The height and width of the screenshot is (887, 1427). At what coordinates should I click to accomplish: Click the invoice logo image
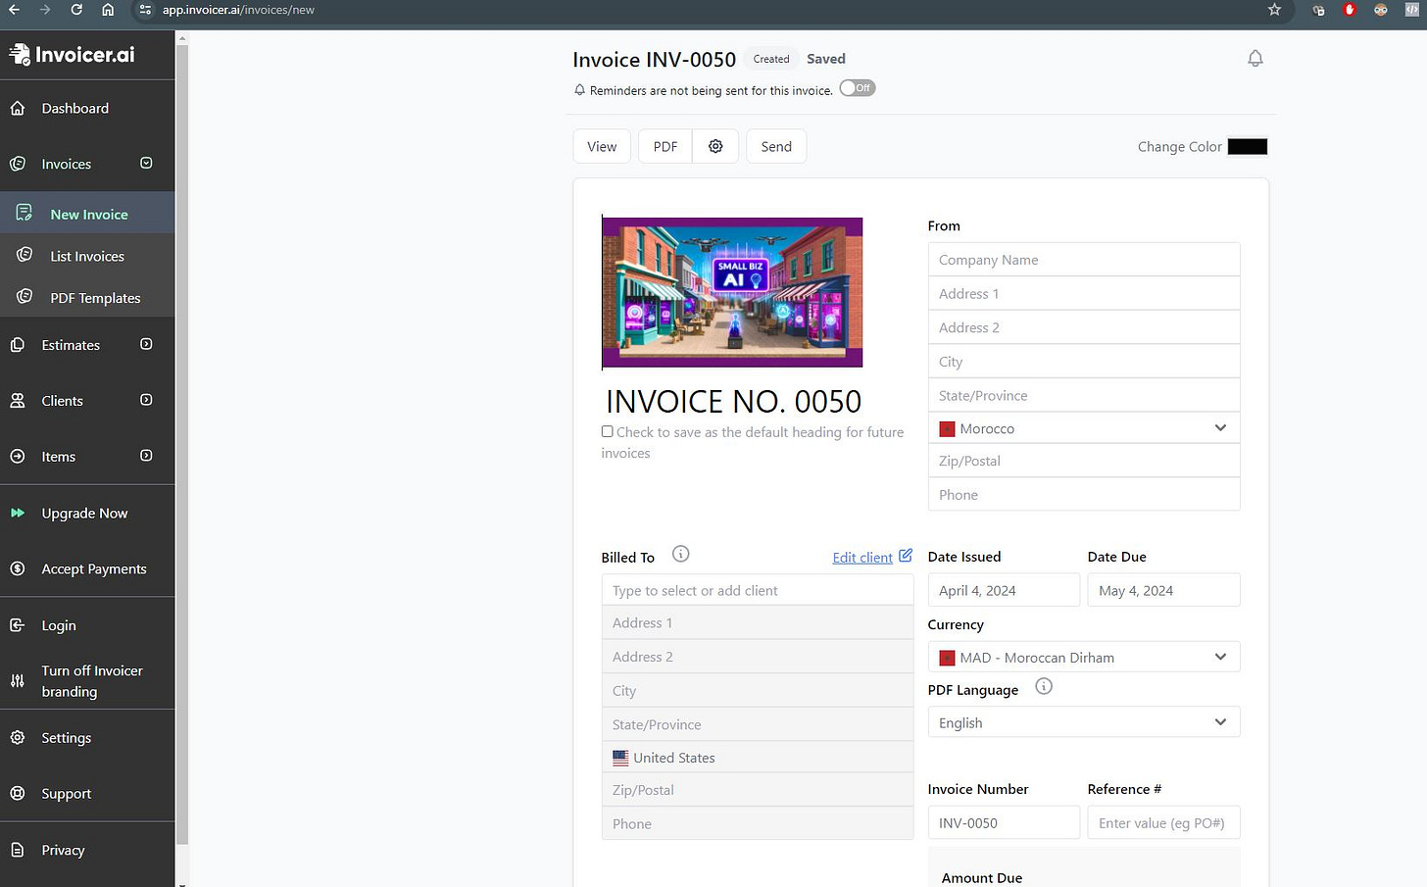point(732,292)
